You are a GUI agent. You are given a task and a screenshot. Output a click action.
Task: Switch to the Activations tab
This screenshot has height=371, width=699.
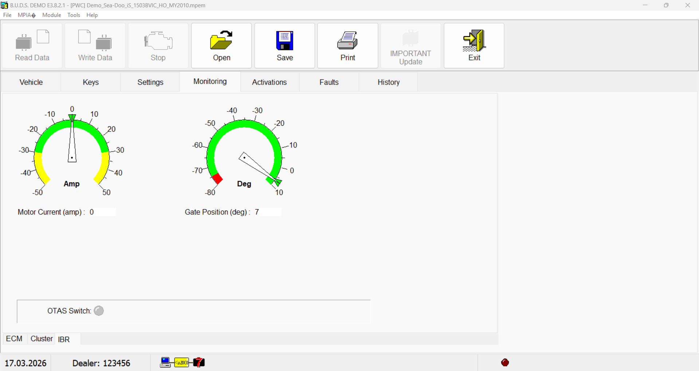[269, 82]
